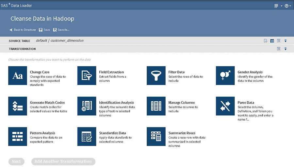
Task: Click the help question mark icon
Action: click(286, 6)
